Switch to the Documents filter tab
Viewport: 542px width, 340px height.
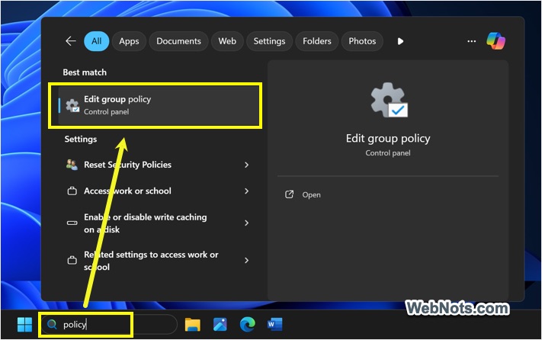(x=178, y=41)
